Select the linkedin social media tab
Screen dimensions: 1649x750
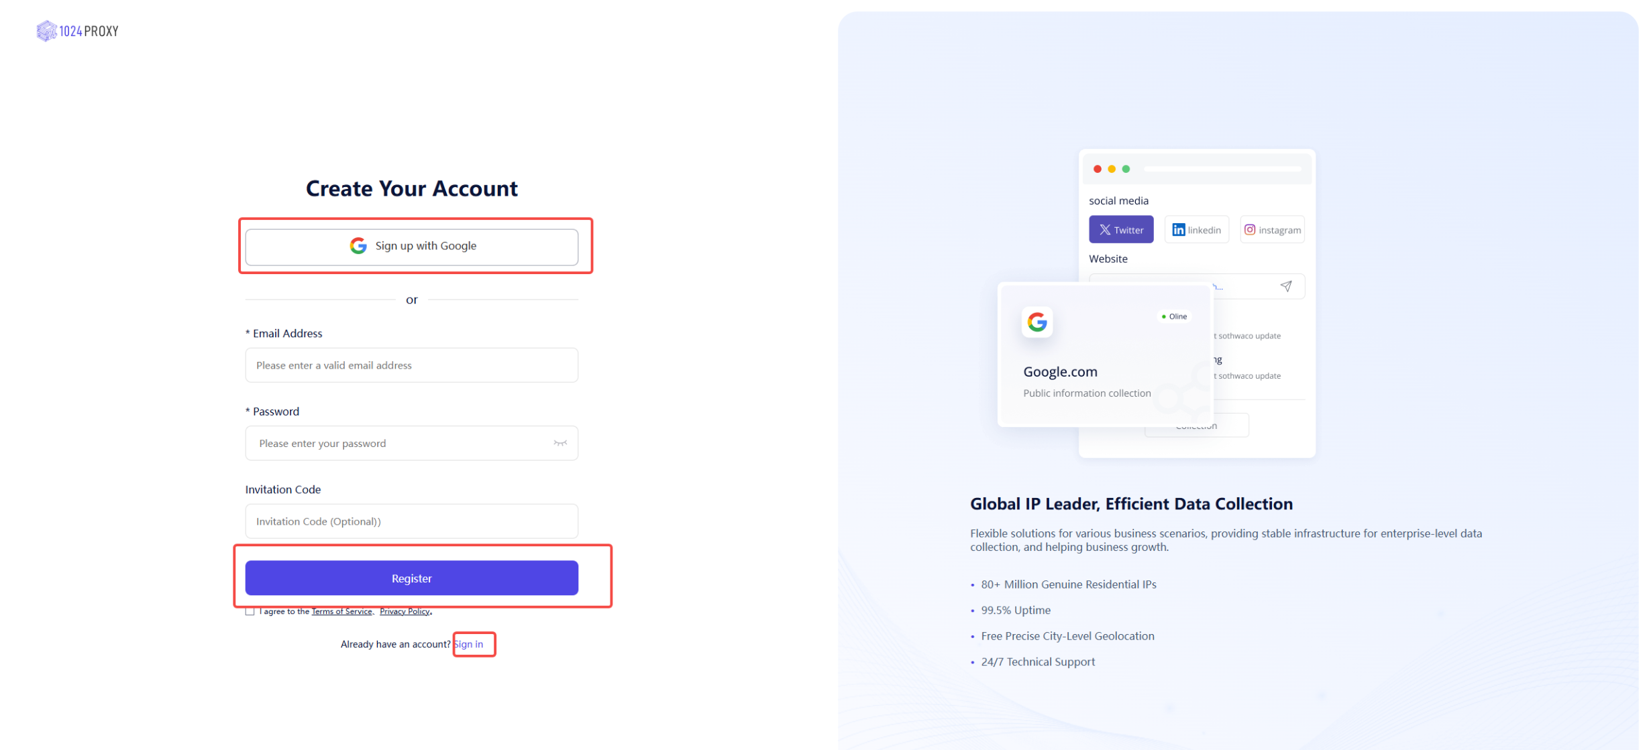(1196, 230)
